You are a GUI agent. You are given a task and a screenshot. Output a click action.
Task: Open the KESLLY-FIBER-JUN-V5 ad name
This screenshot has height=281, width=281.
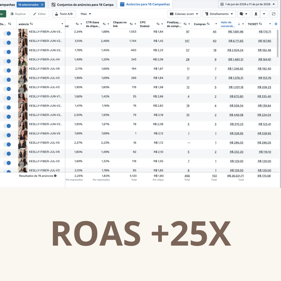point(45,133)
